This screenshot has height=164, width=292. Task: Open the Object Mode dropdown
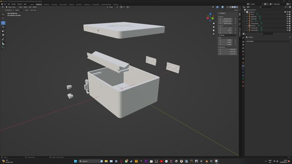coord(11,7)
